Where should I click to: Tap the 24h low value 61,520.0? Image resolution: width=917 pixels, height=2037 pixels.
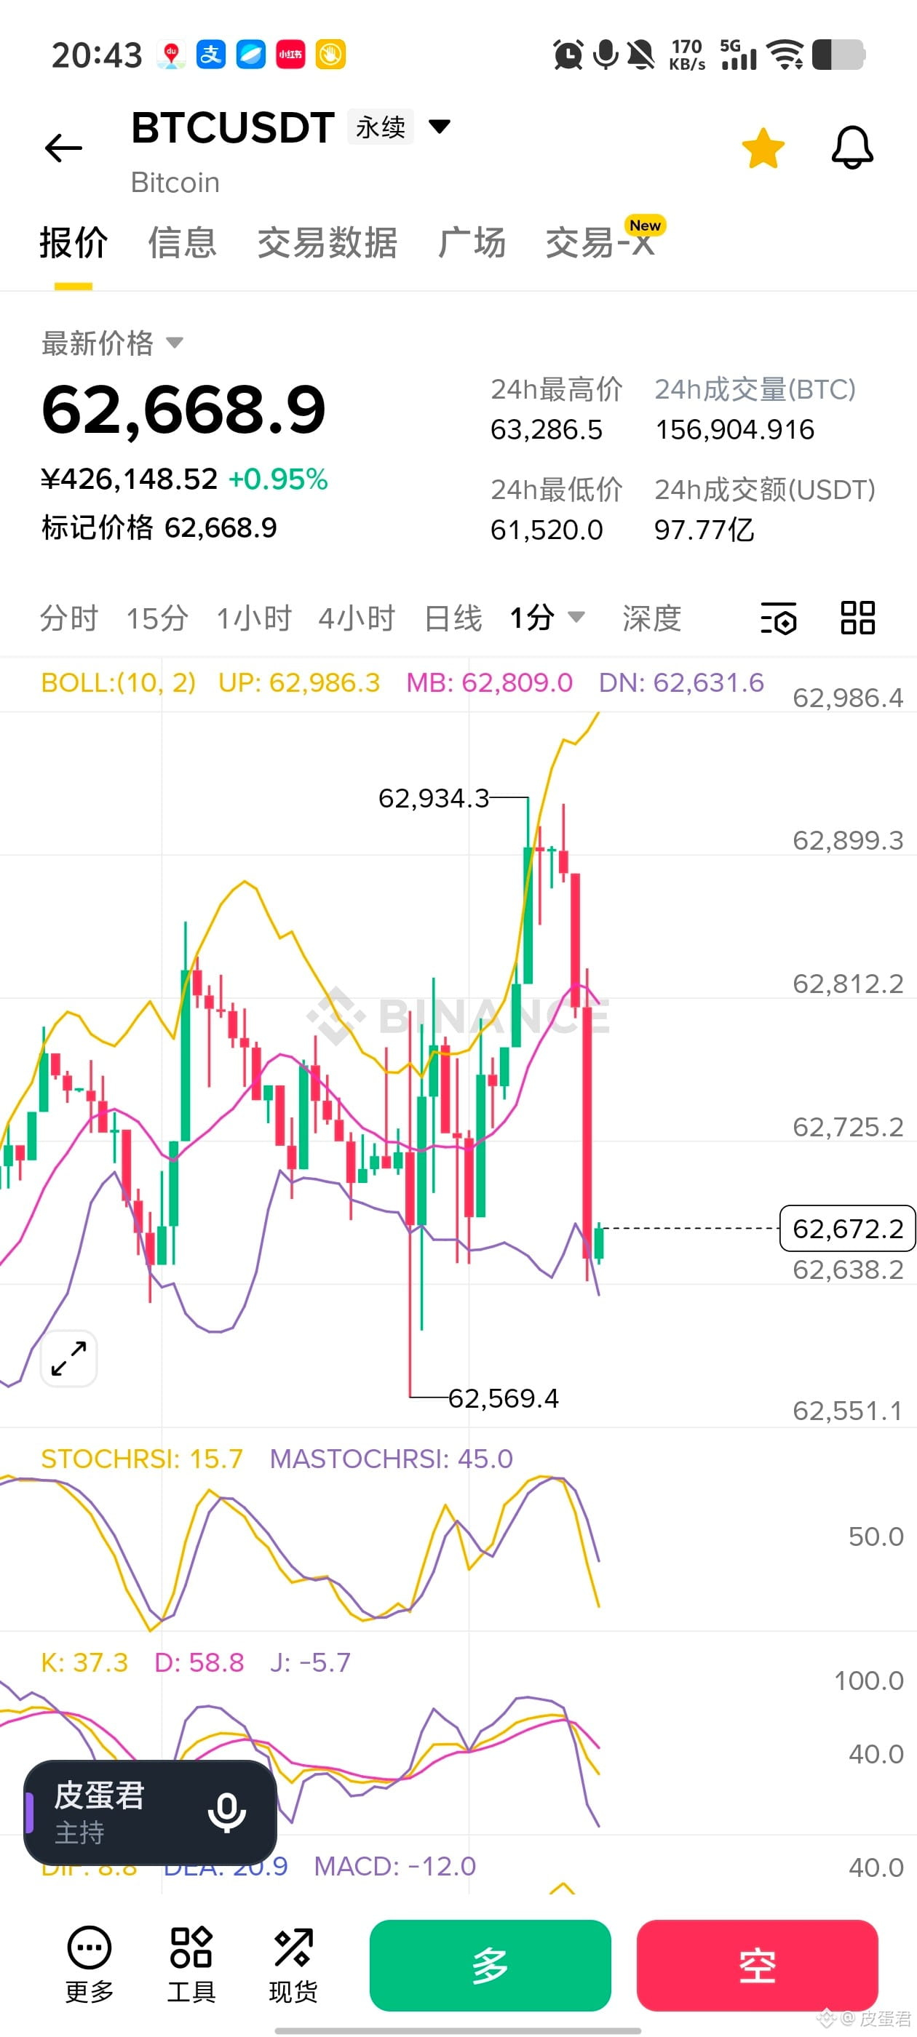pyautogui.click(x=546, y=530)
